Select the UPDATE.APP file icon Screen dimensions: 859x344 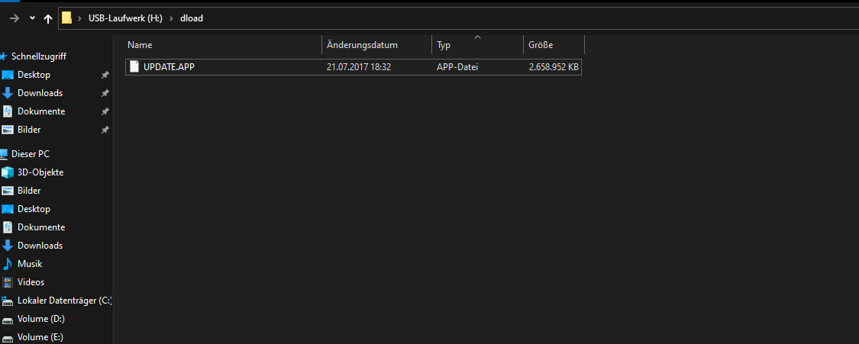click(134, 66)
